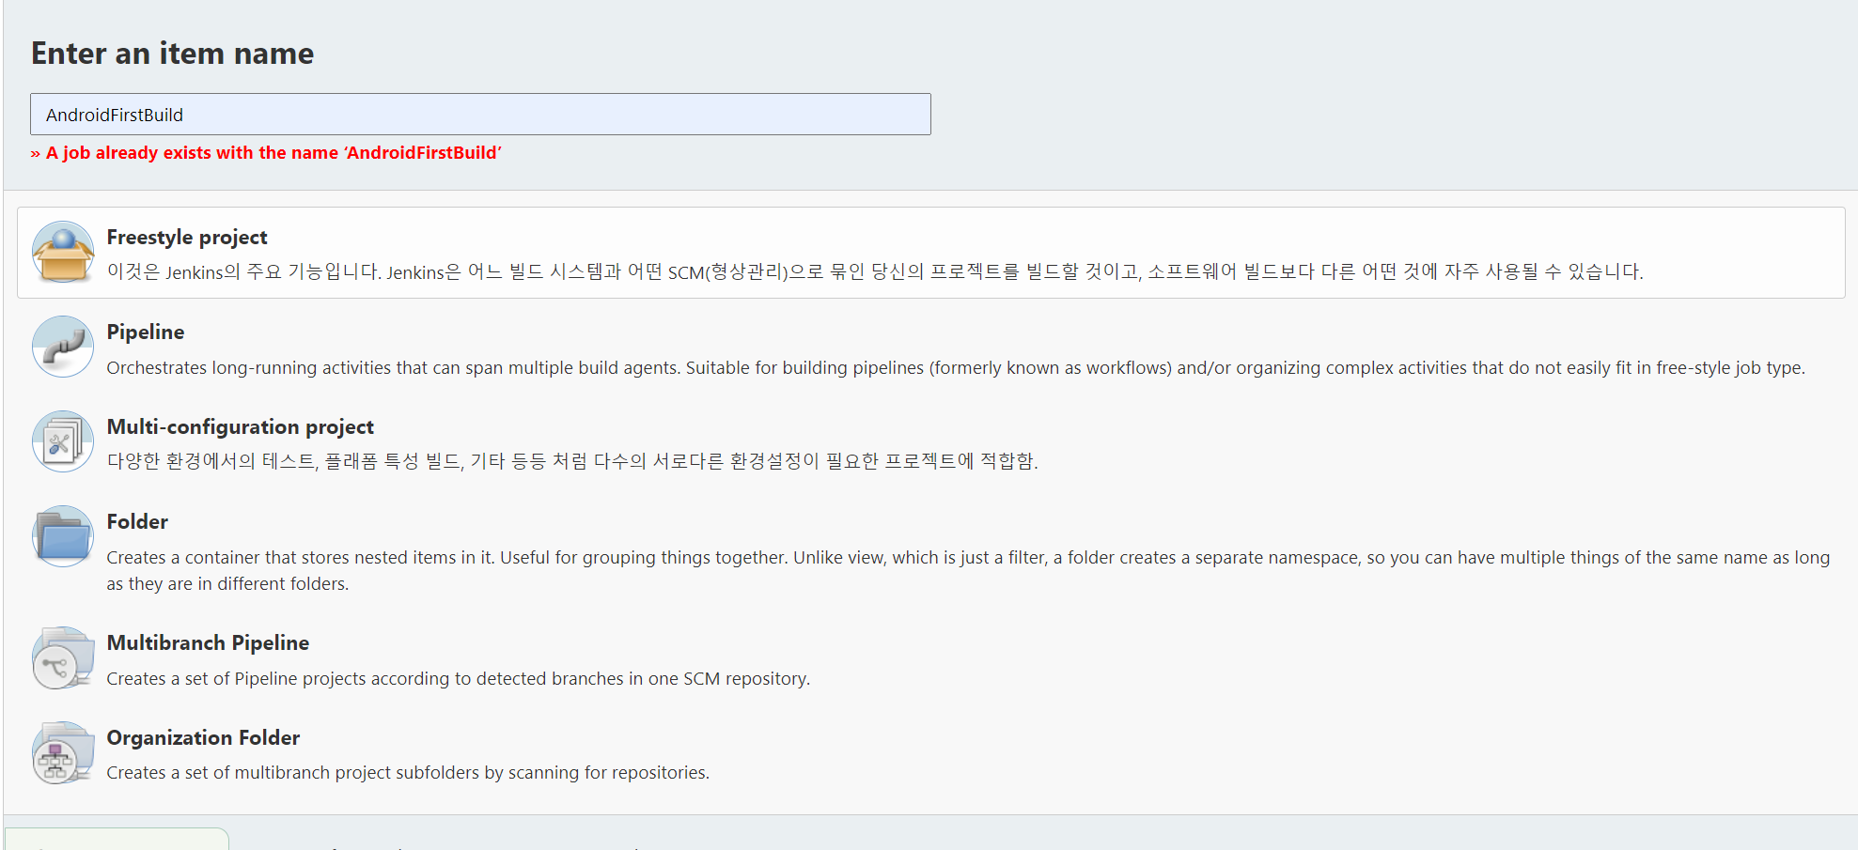Click the Multi-configuration Korean description text
Viewport: 1858px width, 850px height.
coord(572,460)
